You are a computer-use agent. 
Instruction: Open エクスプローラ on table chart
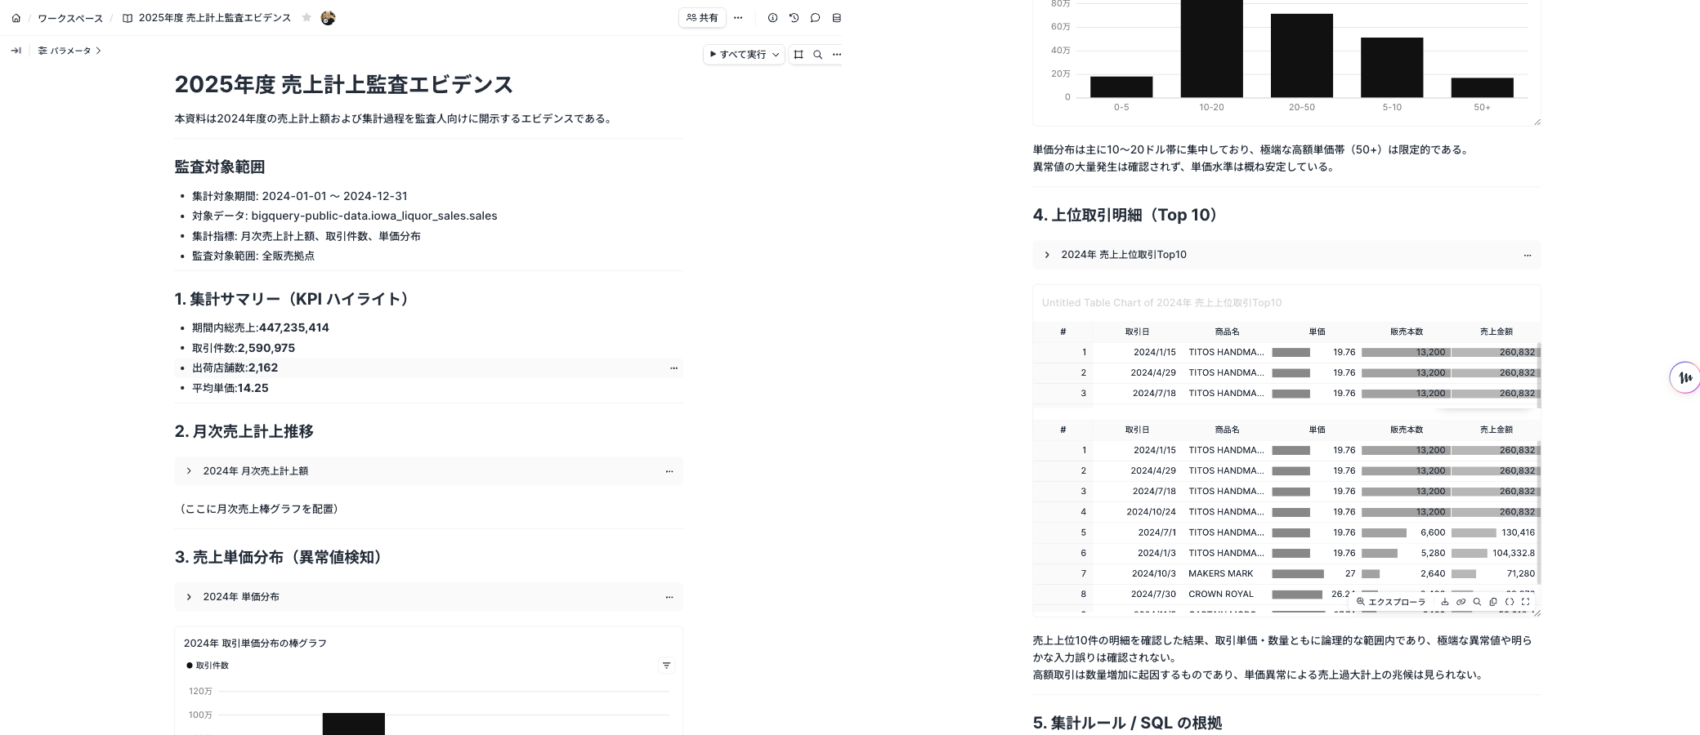tap(1391, 602)
